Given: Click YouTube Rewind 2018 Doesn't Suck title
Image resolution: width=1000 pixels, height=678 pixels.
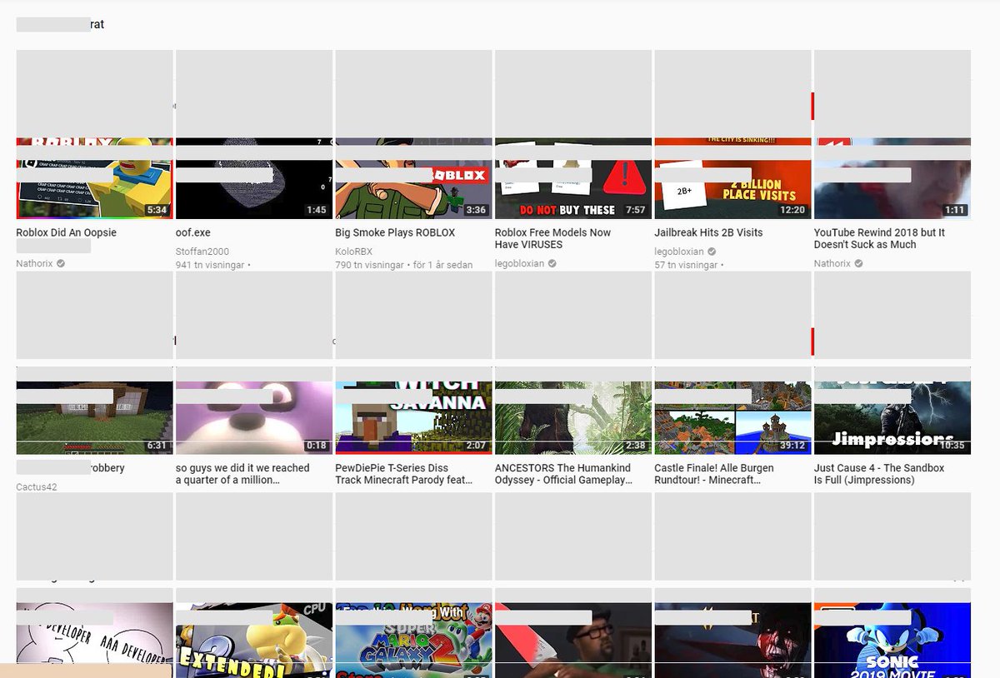Looking at the screenshot, I should click(x=880, y=238).
